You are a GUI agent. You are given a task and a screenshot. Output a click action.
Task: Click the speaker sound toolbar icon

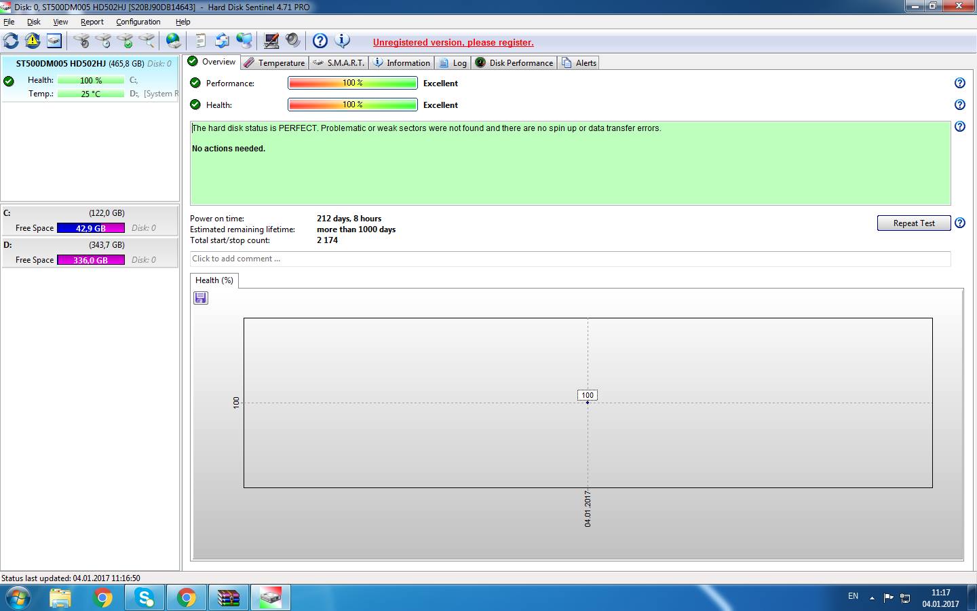pos(292,41)
